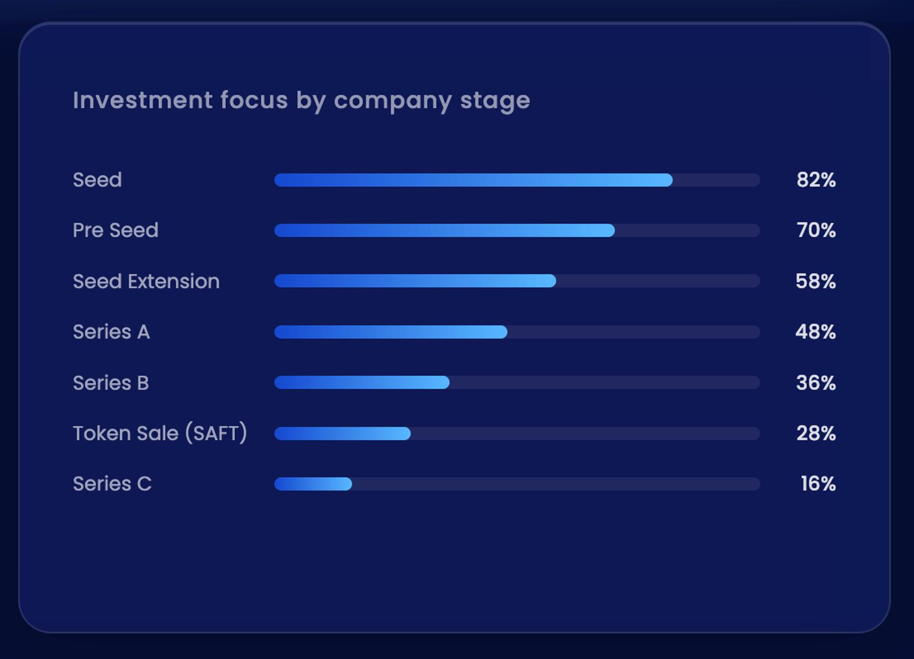
Task: Select the 'Token Sale (SAFT)' label
Action: pyautogui.click(x=160, y=433)
